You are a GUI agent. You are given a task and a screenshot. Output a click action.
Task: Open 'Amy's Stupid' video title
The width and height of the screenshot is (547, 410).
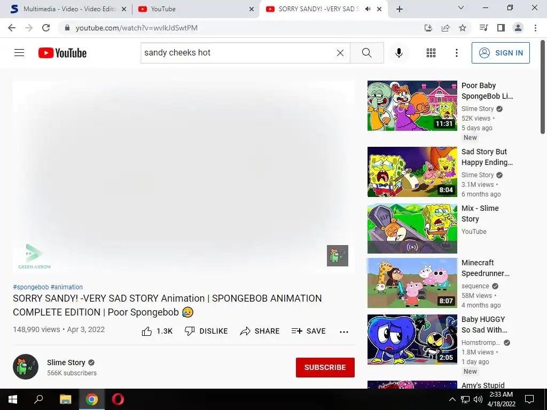483,385
